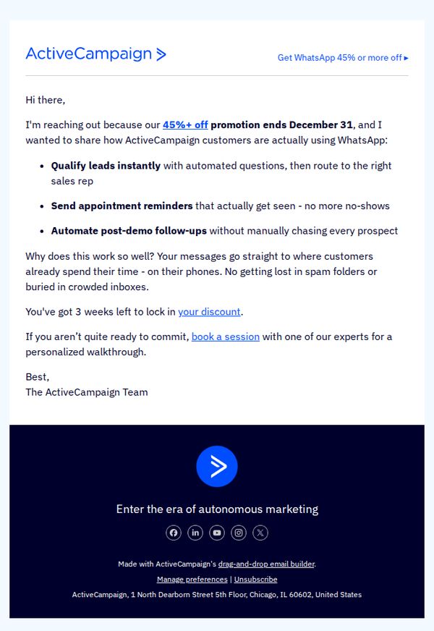The height and width of the screenshot is (631, 434).
Task: Open the Instagram social icon
Action: pos(239,533)
